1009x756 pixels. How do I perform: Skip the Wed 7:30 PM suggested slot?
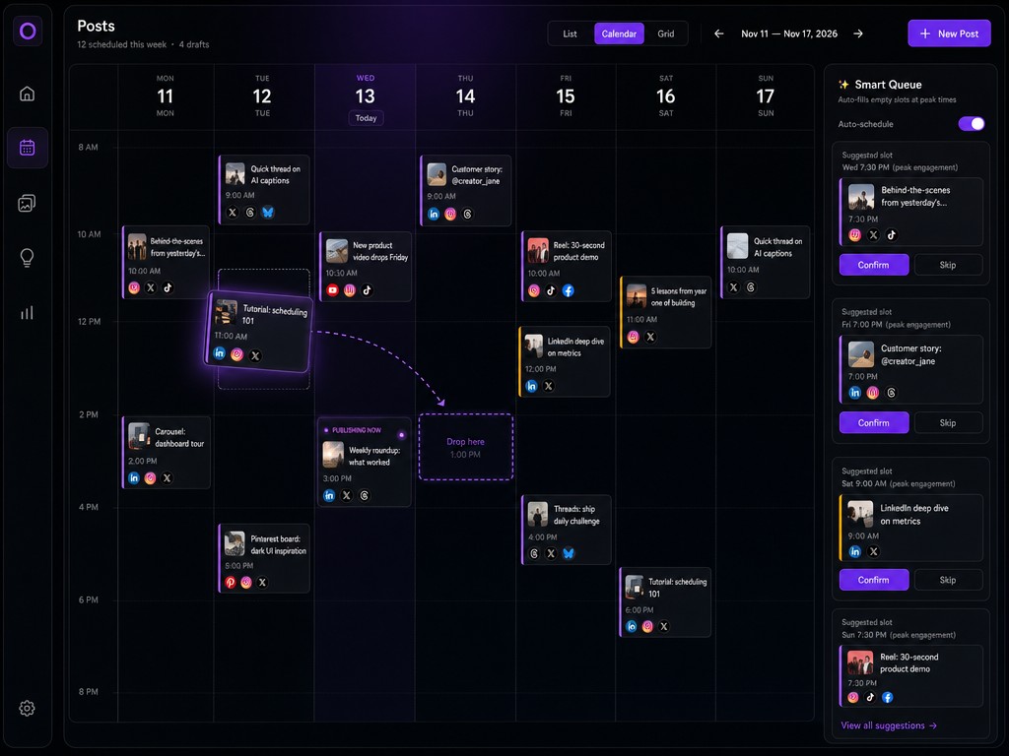coord(948,265)
